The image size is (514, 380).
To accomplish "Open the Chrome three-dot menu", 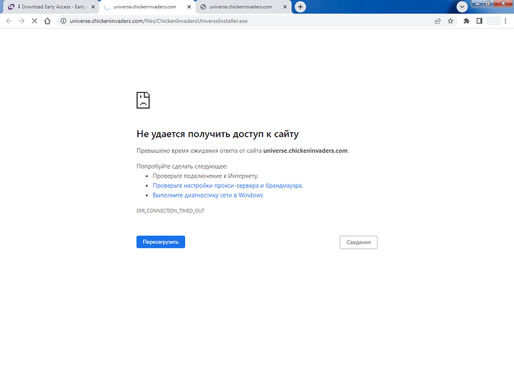I will pos(506,21).
